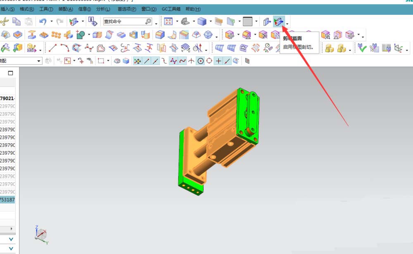Toggle the Pole snap point option
Viewport: 413px width, 254px height.
click(x=173, y=61)
